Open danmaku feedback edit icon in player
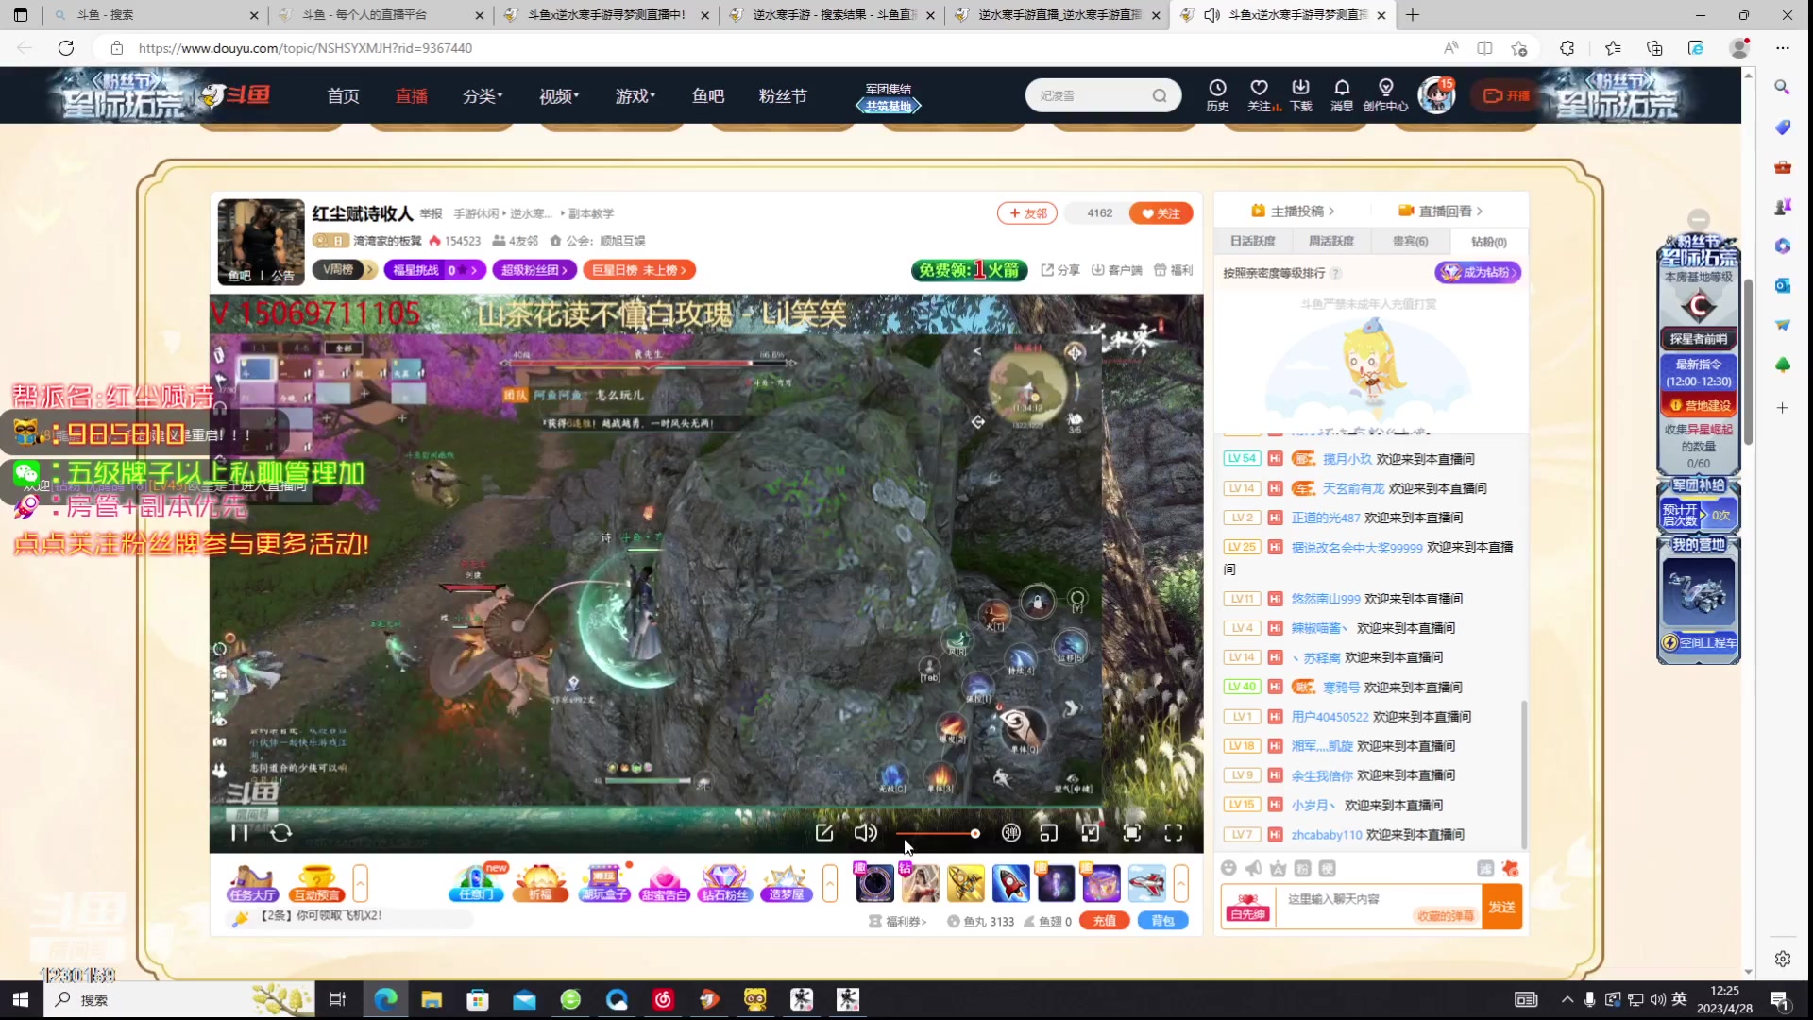Viewport: 1813px width, 1020px height. [x=824, y=833]
